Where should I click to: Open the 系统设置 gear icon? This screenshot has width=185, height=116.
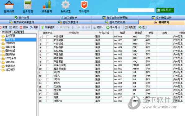[65, 5]
